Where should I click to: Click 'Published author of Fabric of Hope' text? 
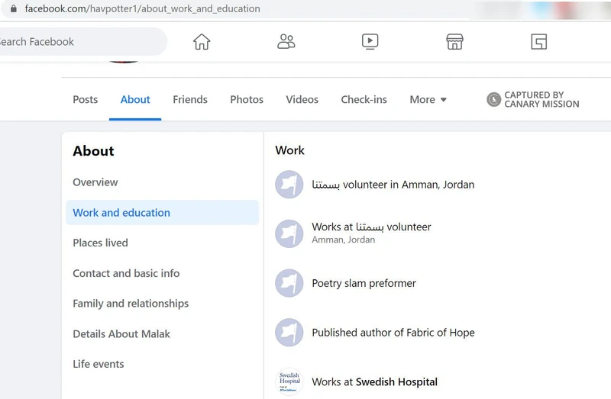[x=393, y=333]
